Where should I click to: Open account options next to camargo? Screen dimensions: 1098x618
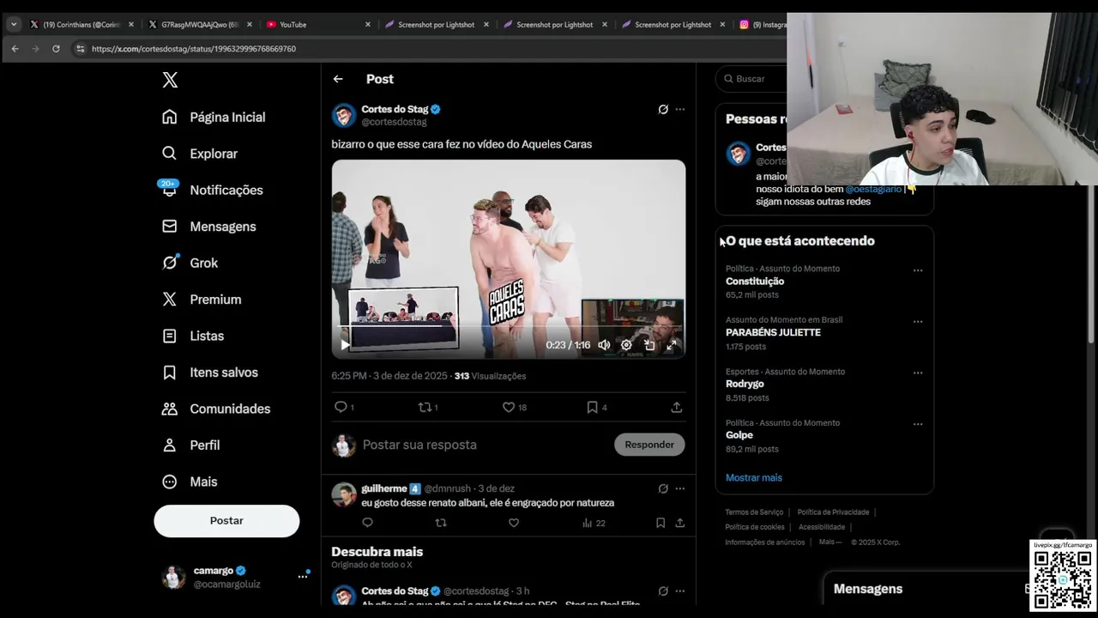tap(302, 577)
